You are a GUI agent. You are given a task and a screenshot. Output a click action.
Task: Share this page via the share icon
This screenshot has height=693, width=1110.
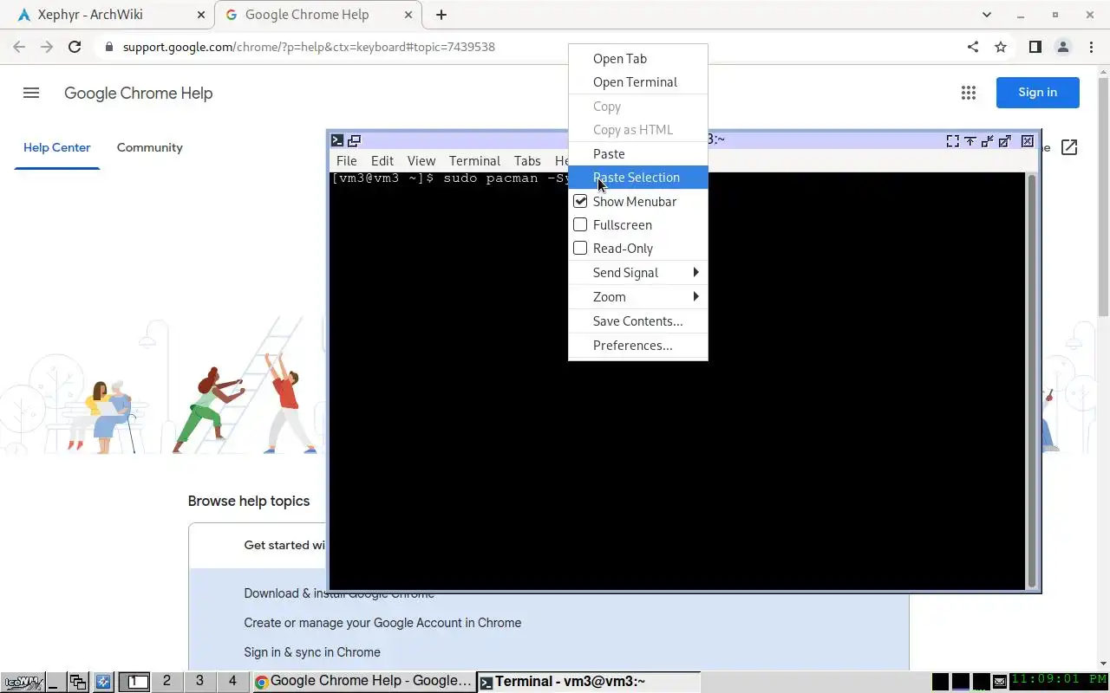(973, 47)
